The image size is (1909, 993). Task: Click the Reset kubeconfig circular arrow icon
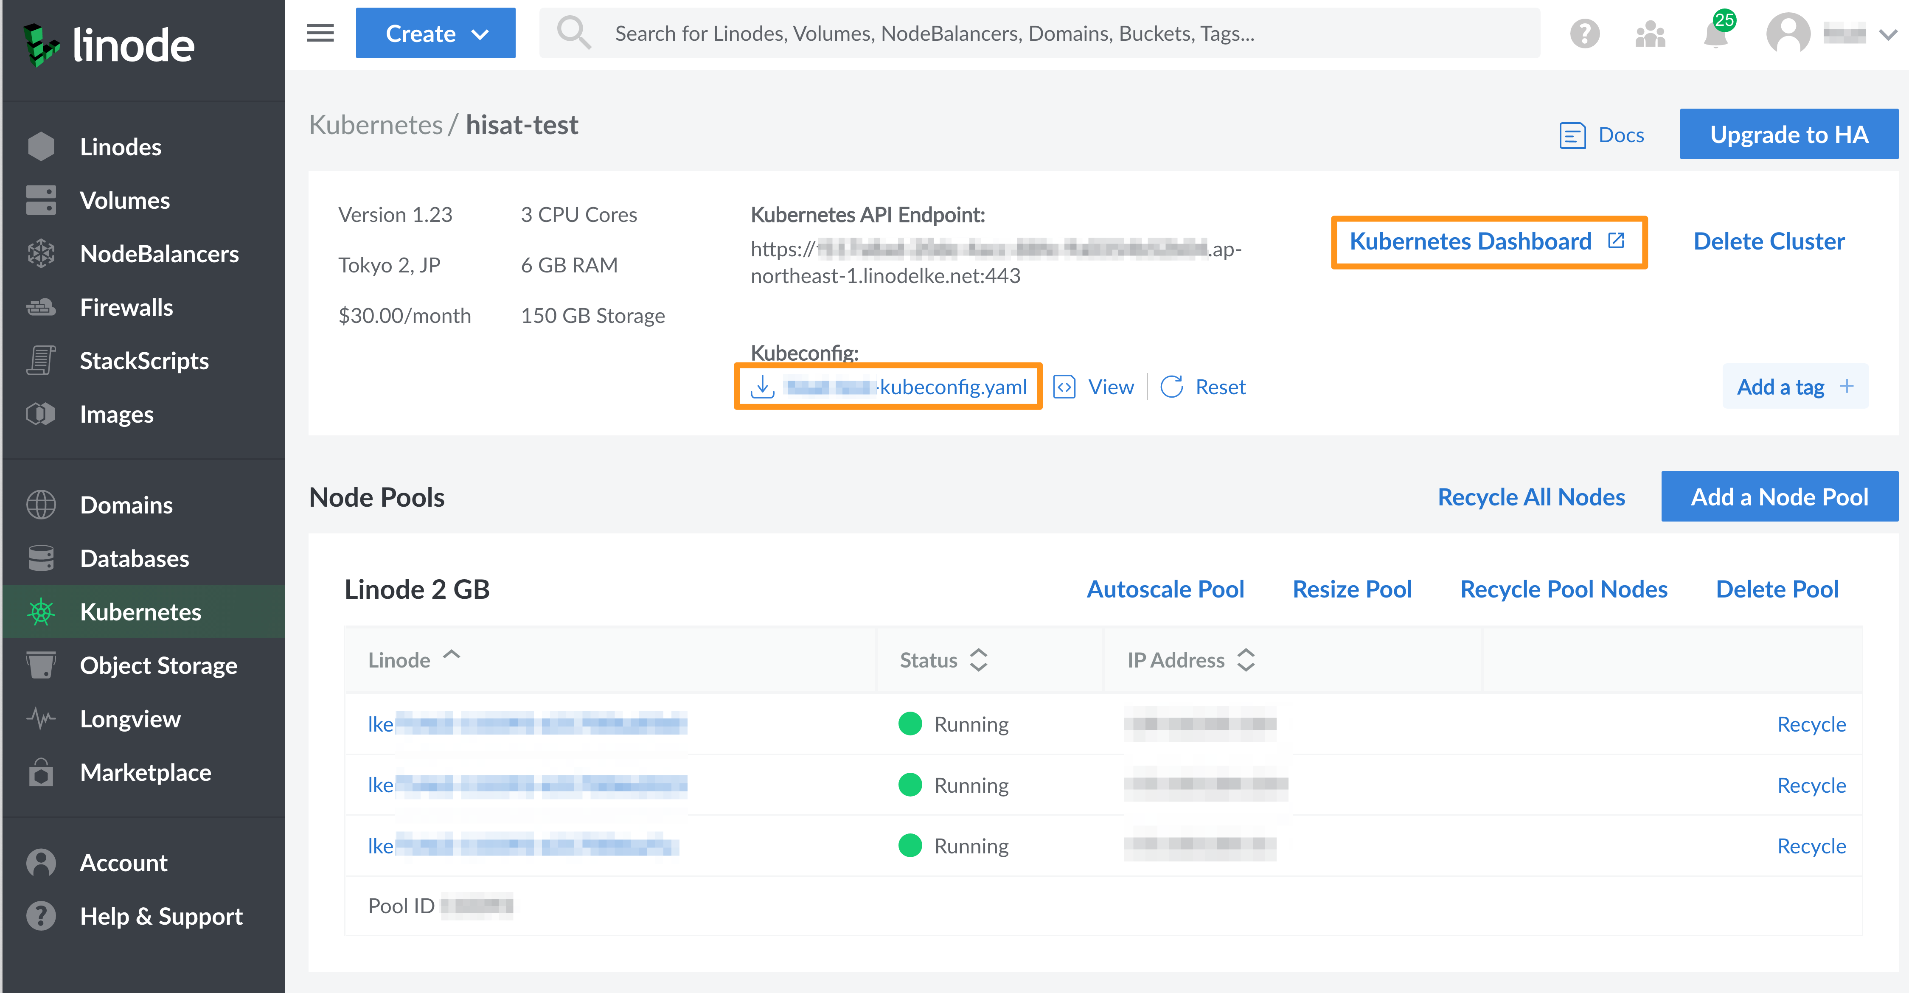[1172, 387]
